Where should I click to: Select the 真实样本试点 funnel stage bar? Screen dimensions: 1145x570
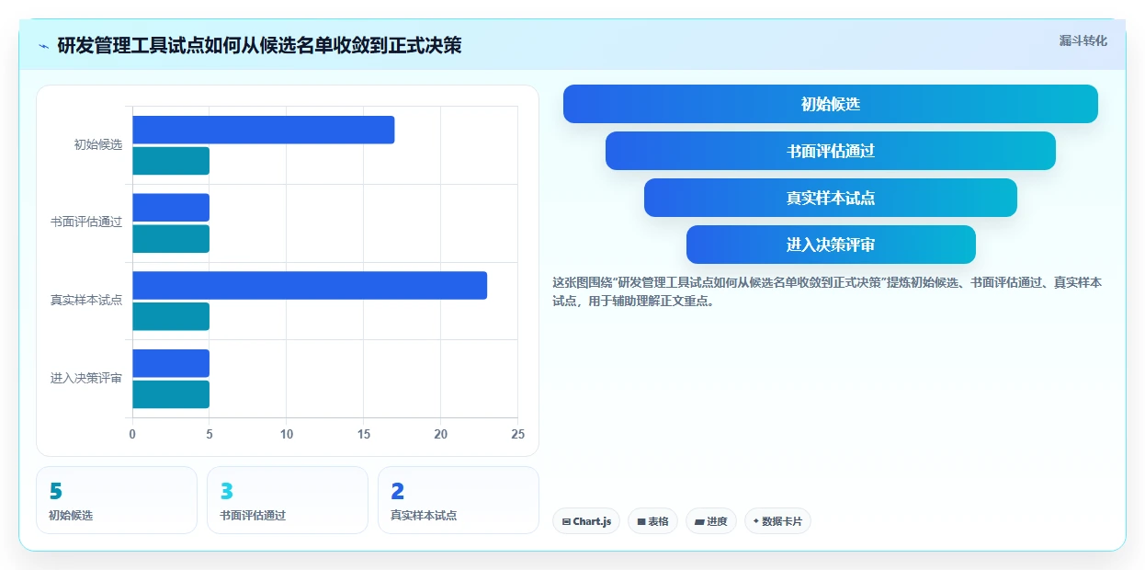tap(830, 198)
